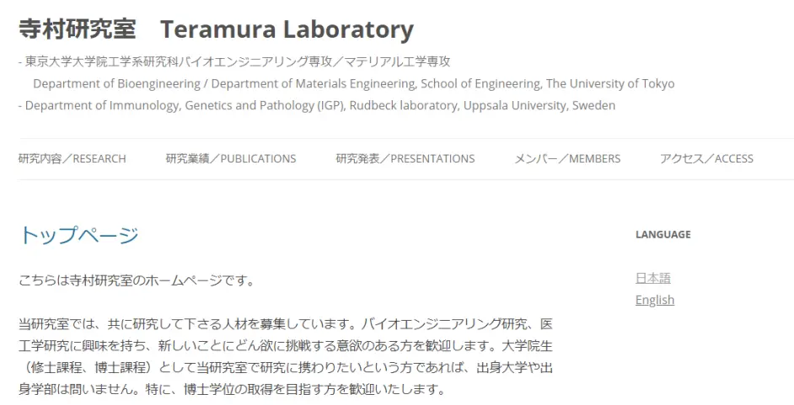Click The University of Tokyo text
This screenshot has height=405, width=794.
click(x=610, y=83)
